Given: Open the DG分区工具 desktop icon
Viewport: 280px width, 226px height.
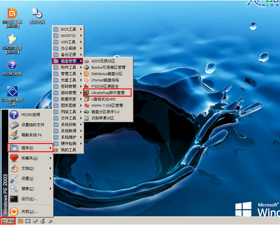Looking at the screenshot, I should tap(12, 18).
